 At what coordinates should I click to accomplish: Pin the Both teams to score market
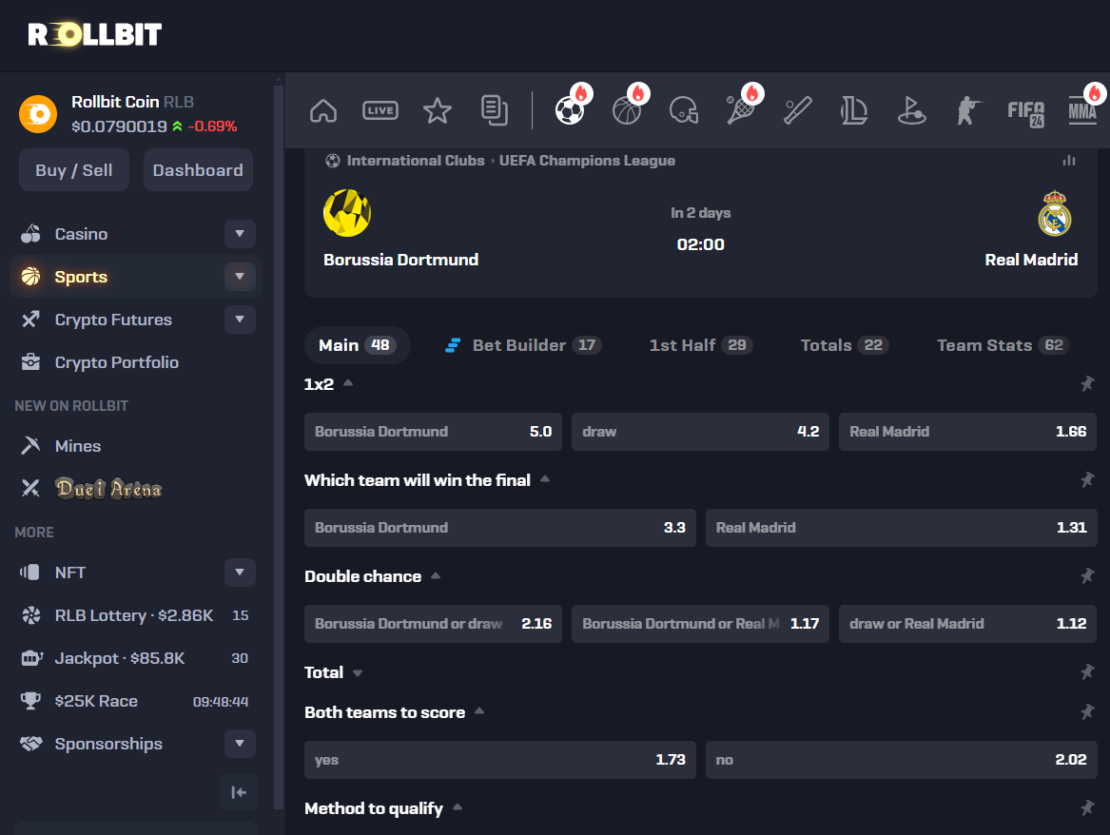tap(1087, 712)
